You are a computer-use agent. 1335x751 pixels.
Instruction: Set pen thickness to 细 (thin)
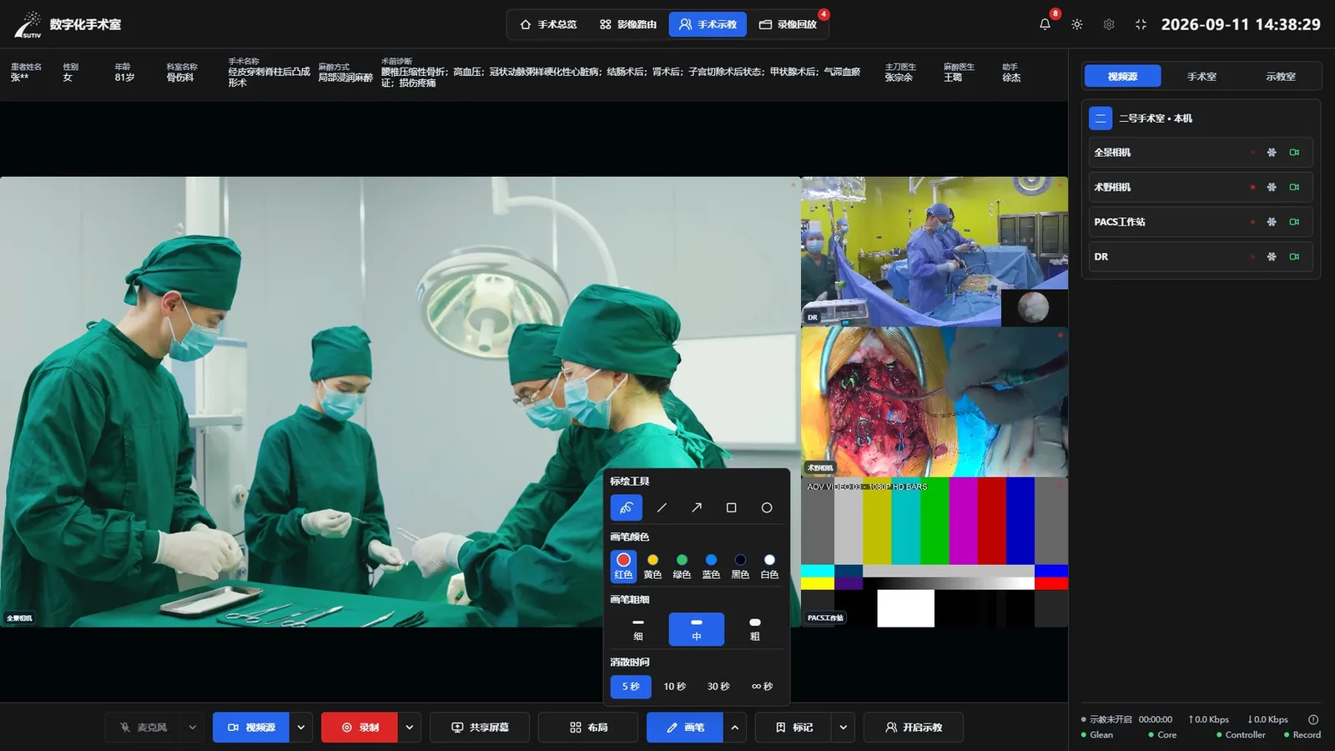pos(638,629)
